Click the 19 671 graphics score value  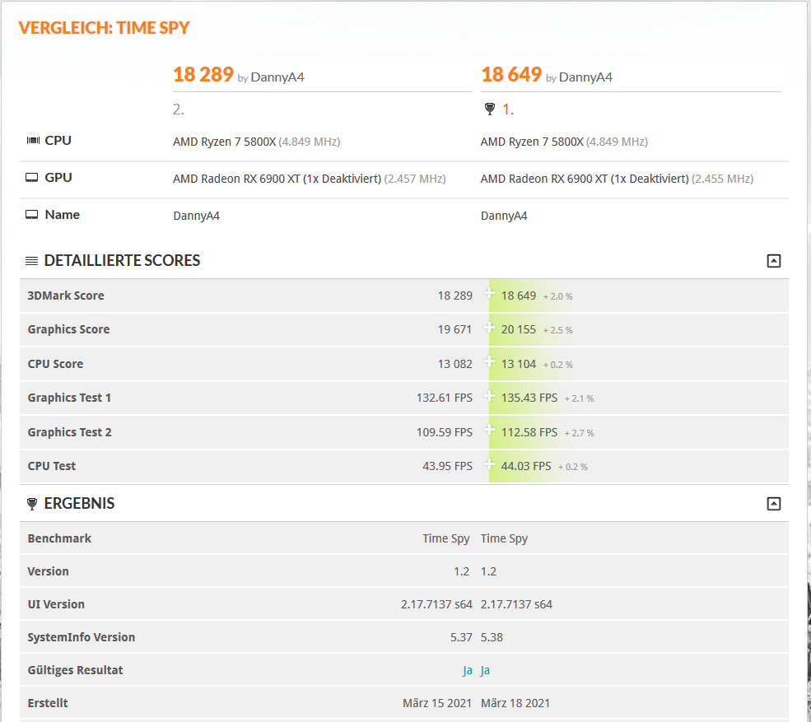point(454,329)
